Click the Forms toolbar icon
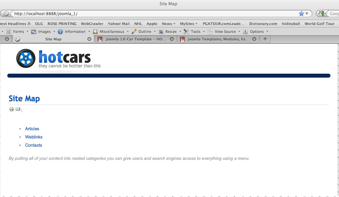Image resolution: width=339 pixels, height=197 pixels. [9, 32]
